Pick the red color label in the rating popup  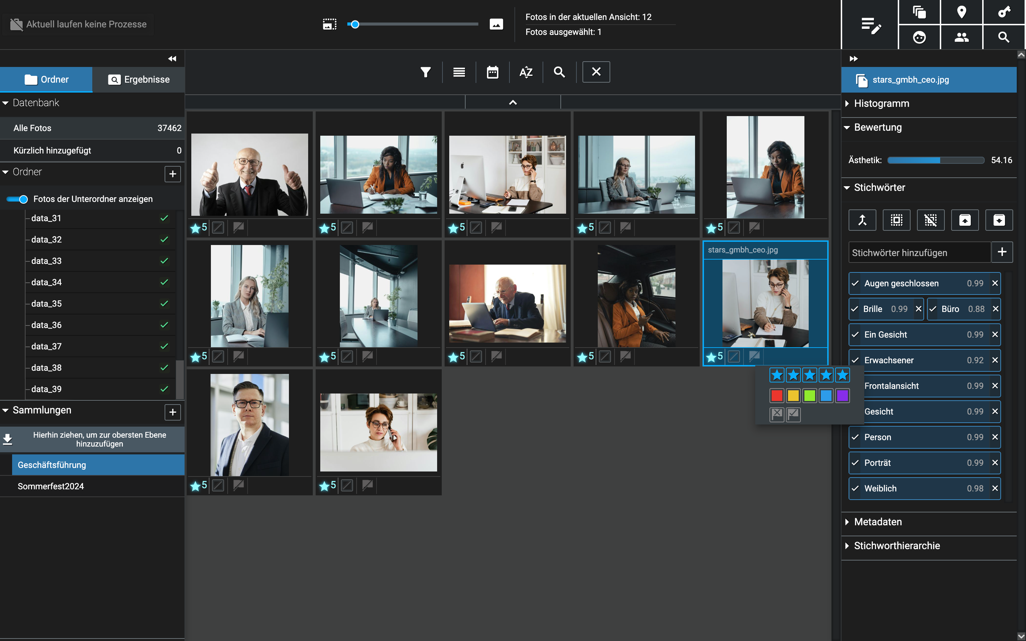pos(777,396)
